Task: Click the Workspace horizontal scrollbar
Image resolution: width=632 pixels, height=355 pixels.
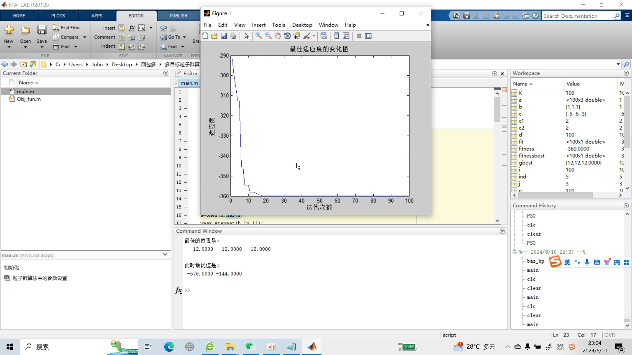Action: point(555,195)
